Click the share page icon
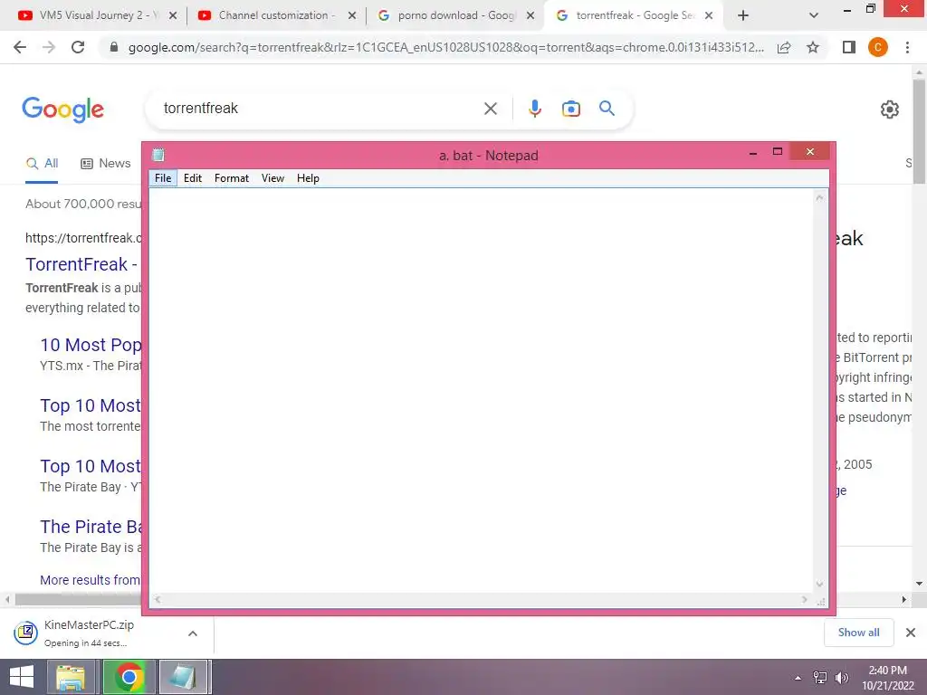Viewport: 927px width, 695px height. [x=784, y=47]
